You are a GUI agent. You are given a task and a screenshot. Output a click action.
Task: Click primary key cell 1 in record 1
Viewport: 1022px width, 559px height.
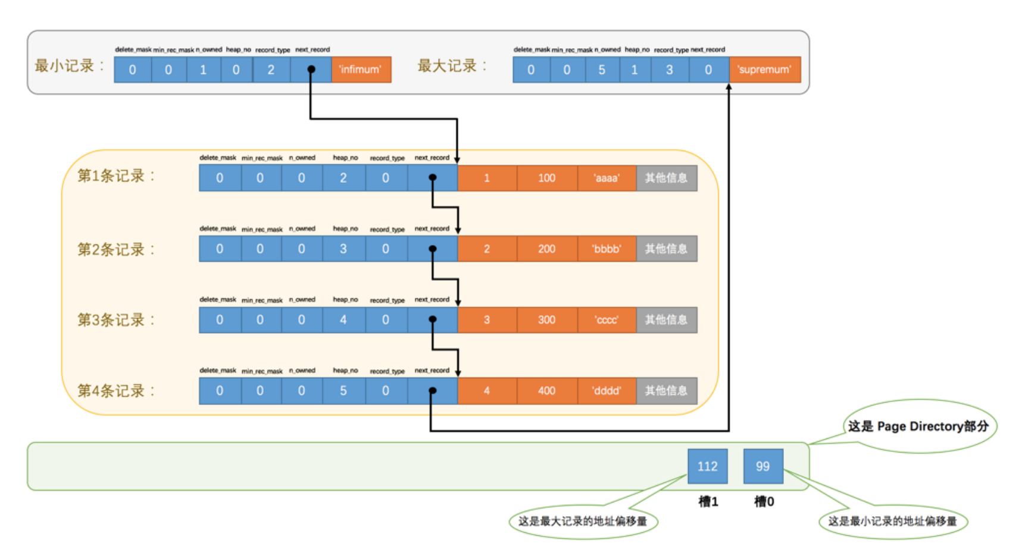coord(487,178)
